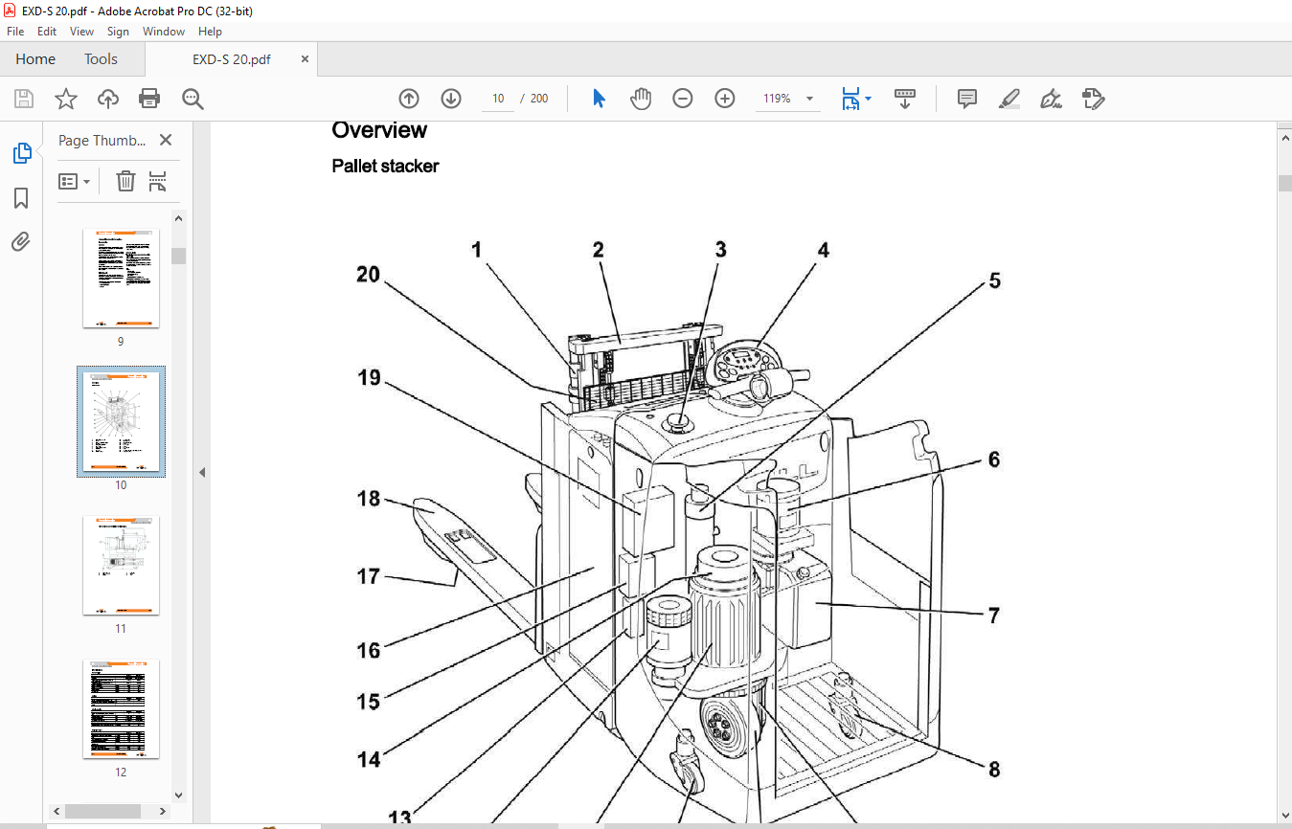Select page 12 thumbnail

pyautogui.click(x=121, y=709)
